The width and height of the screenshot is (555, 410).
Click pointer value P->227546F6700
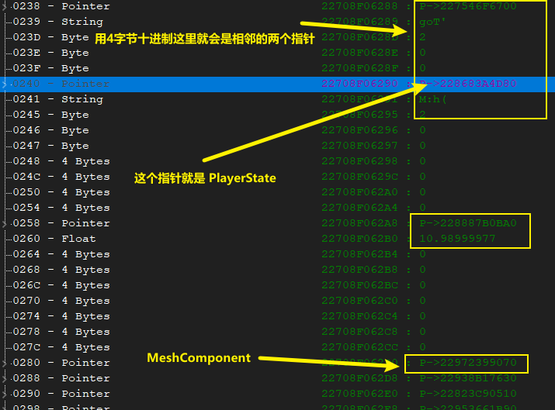[x=467, y=6]
